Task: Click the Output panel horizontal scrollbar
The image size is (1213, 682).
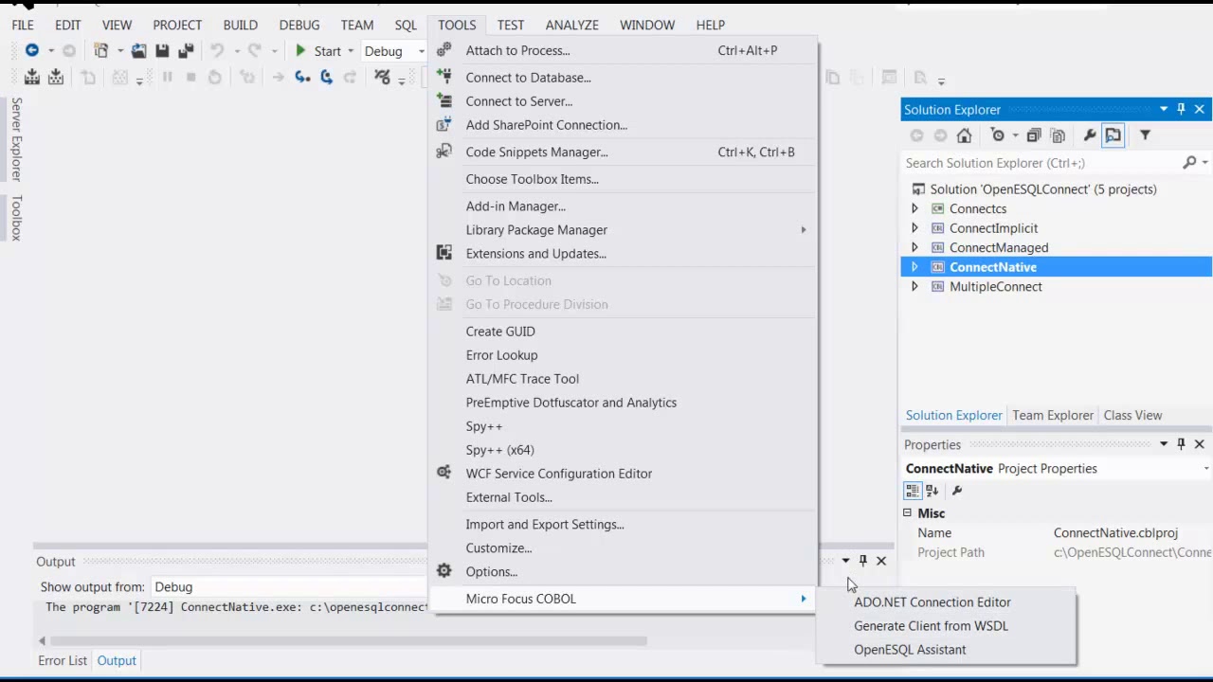Action: click(x=349, y=641)
